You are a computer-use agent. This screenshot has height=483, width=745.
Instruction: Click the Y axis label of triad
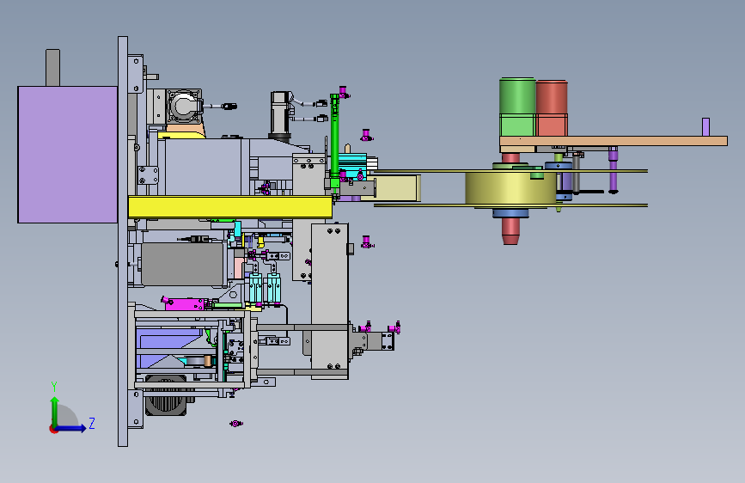(x=54, y=387)
